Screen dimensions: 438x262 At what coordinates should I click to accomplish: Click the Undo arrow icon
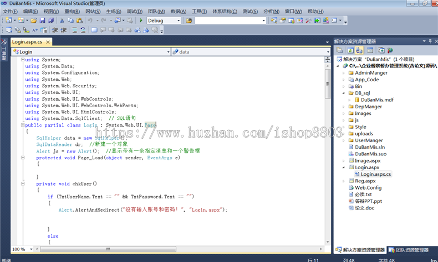[x=90, y=20]
